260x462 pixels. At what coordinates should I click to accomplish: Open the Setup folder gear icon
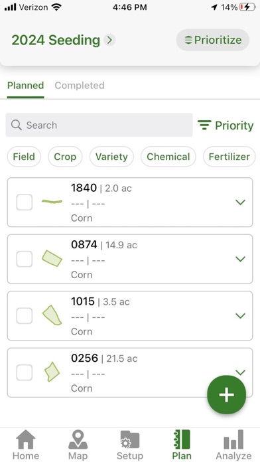point(129,439)
